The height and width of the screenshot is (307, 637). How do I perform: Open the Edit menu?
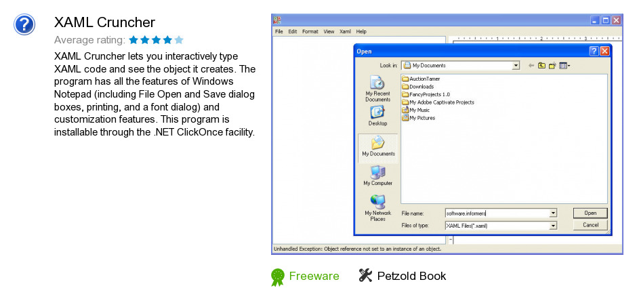pyautogui.click(x=293, y=31)
